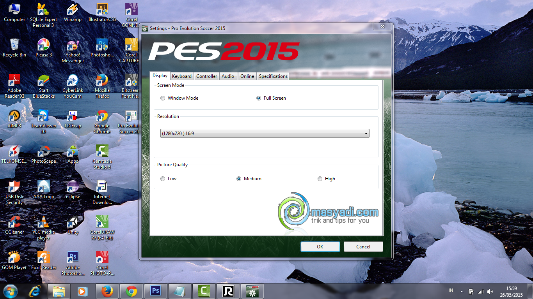
Task: Open the Winamp desktop shortcut
Action: [73, 13]
